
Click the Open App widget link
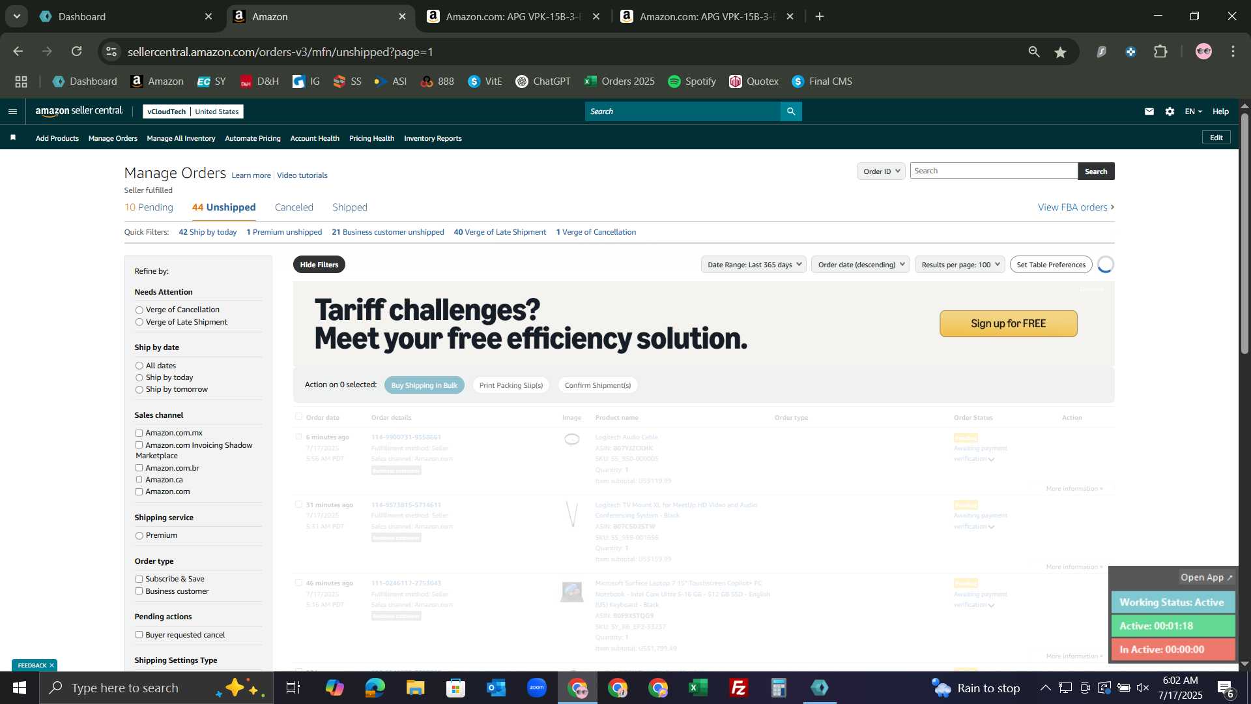tap(1207, 578)
